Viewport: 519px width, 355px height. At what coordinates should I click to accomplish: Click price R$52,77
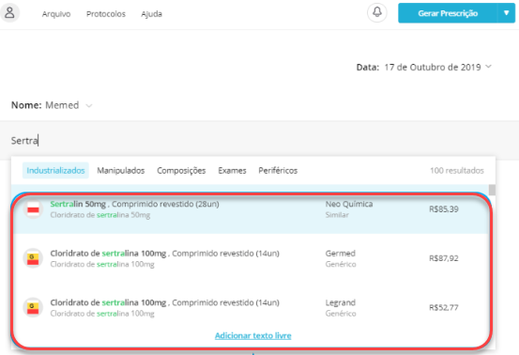pos(444,308)
